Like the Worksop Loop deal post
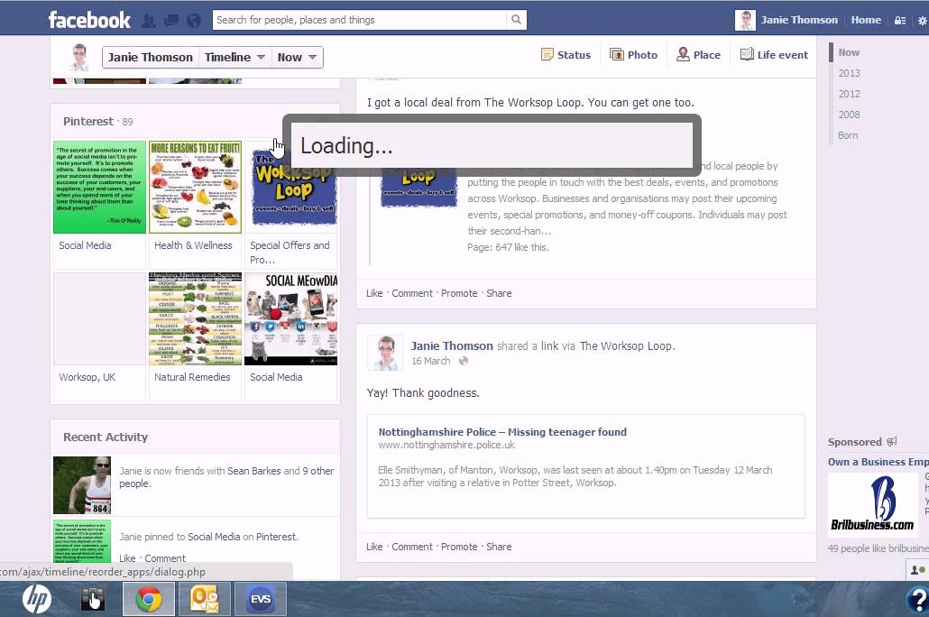Screen dimensions: 929x617 pyautogui.click(x=374, y=293)
